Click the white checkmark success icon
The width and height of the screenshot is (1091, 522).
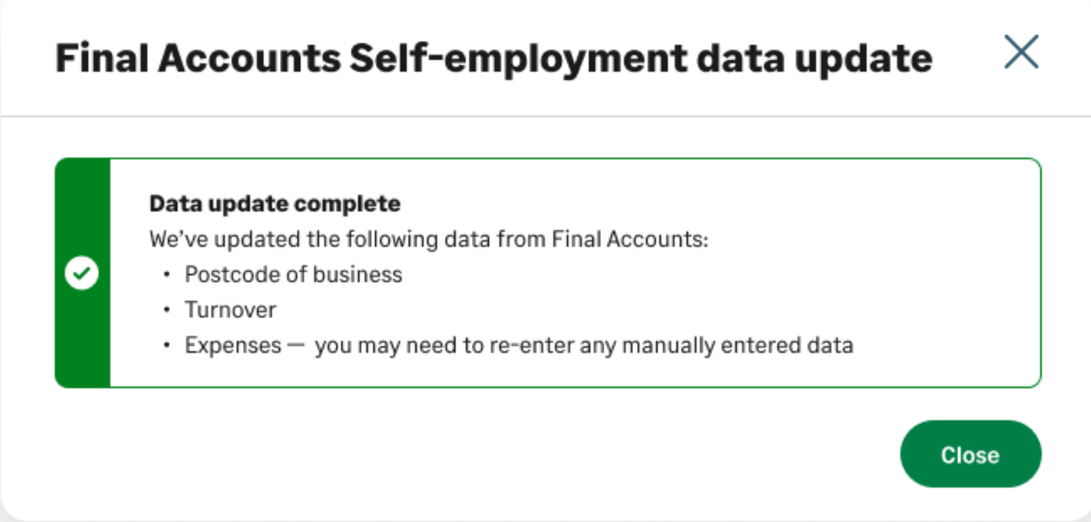point(82,273)
